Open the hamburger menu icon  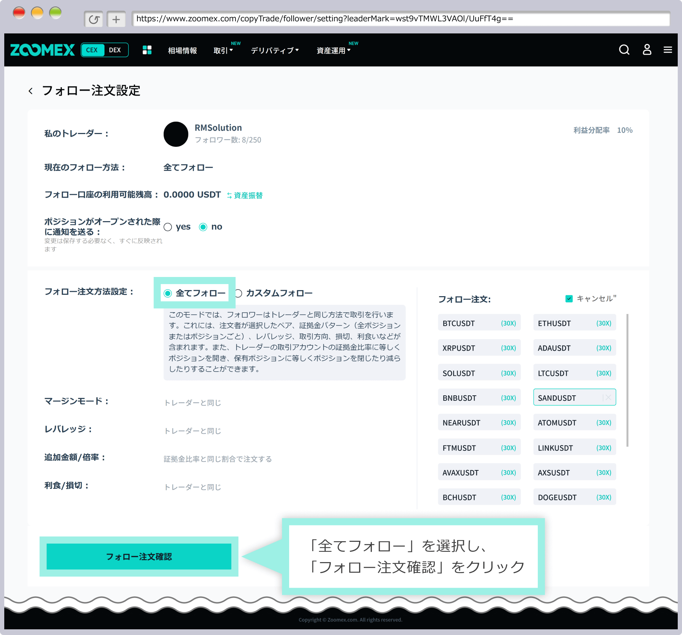point(668,50)
